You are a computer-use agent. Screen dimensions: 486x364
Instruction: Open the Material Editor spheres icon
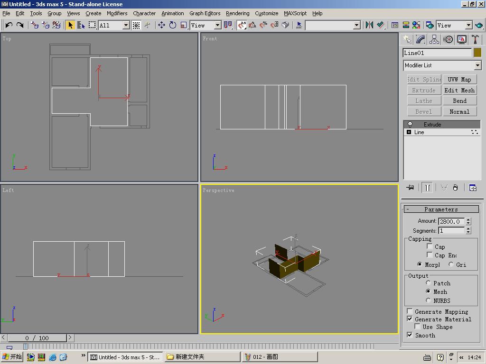coord(416,25)
